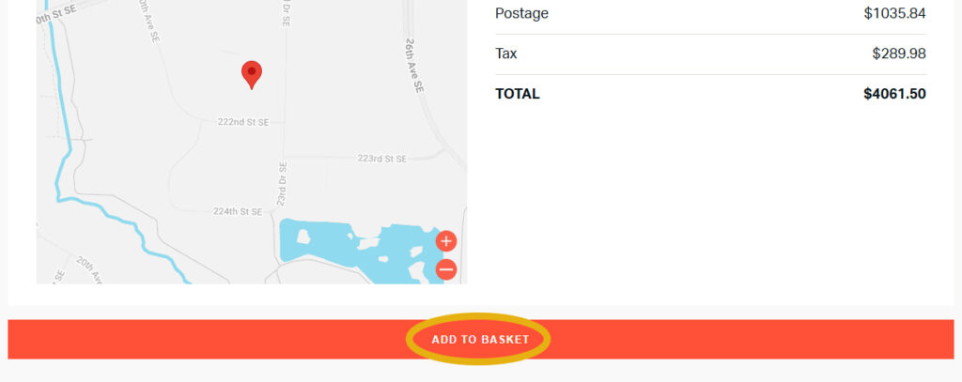This screenshot has width=962, height=382.
Task: Zoom in the map with plus button
Action: pyautogui.click(x=446, y=240)
